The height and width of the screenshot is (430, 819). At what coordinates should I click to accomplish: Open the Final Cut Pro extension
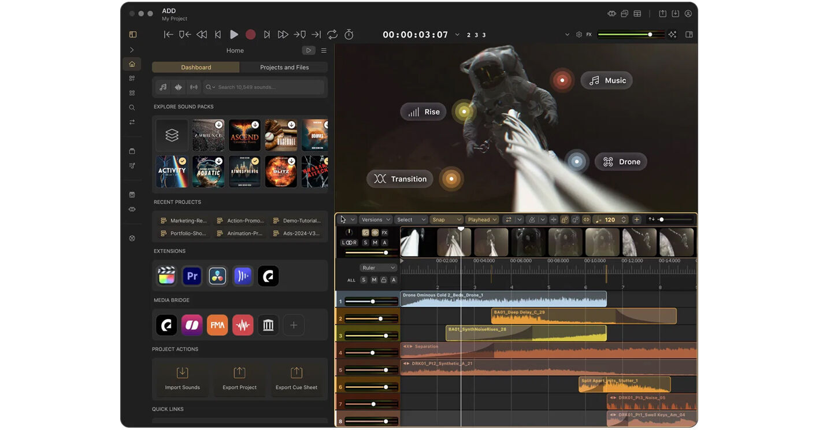click(166, 276)
